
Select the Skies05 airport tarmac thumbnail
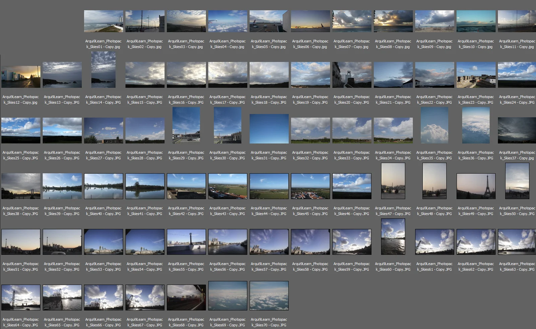click(269, 20)
